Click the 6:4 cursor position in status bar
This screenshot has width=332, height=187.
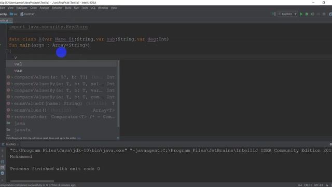pyautogui.click(x=300, y=185)
